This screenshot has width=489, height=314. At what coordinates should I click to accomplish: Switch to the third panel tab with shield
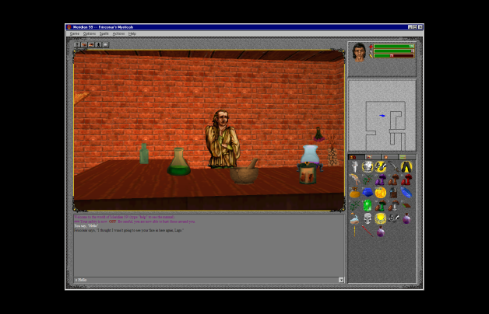(390, 157)
